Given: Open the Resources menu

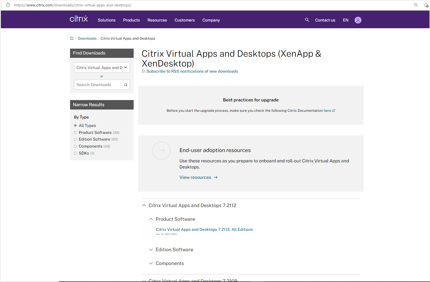Looking at the screenshot, I should pyautogui.click(x=157, y=20).
